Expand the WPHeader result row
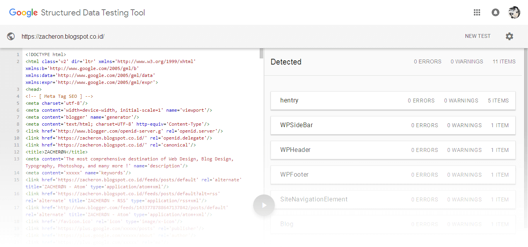Screen dimensions: 528x247 click(x=393, y=150)
